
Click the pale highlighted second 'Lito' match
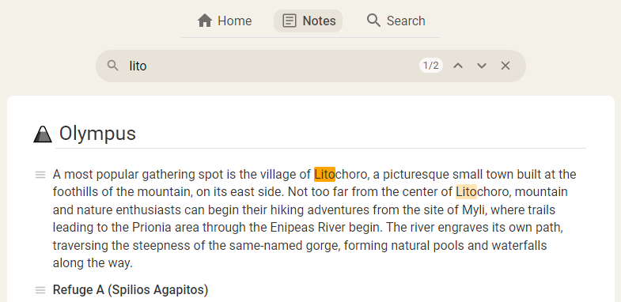[x=466, y=192]
